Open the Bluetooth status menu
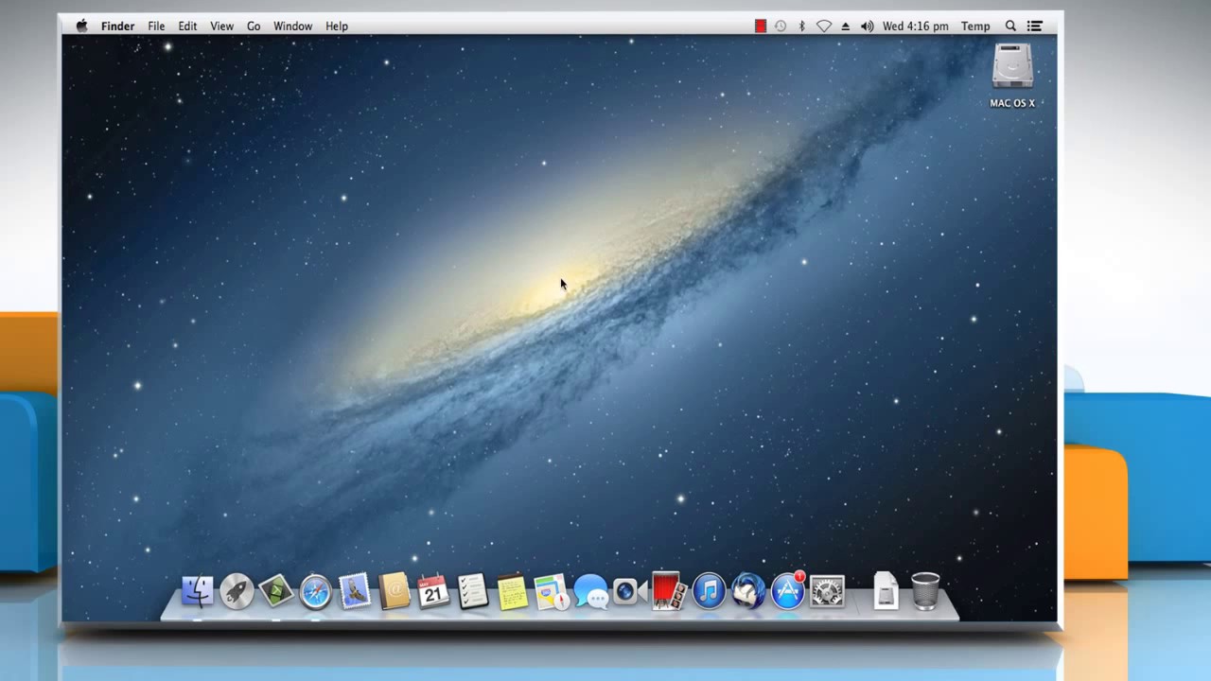The width and height of the screenshot is (1211, 681). point(801,26)
